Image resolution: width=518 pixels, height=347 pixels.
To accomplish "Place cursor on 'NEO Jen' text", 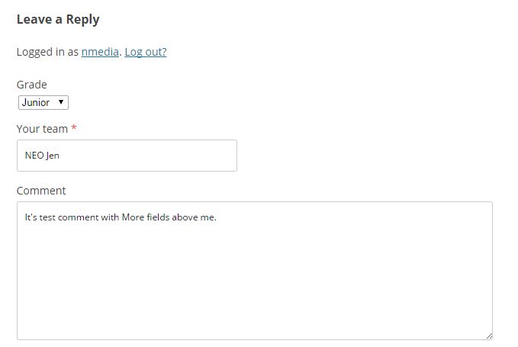I will pyautogui.click(x=42, y=156).
